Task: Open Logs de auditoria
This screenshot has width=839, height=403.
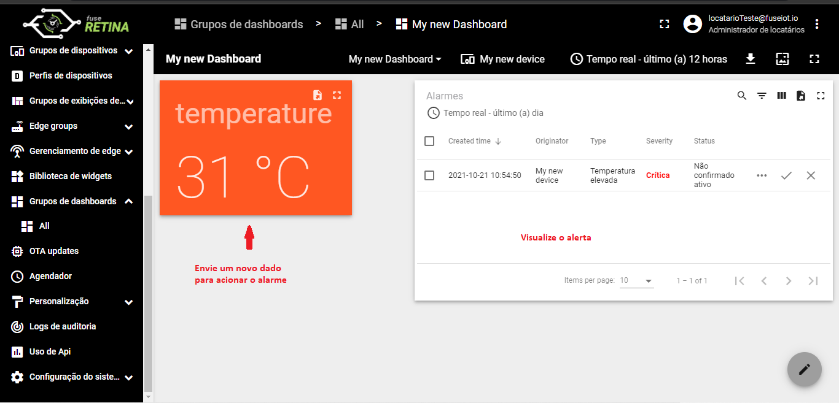Action: point(63,326)
